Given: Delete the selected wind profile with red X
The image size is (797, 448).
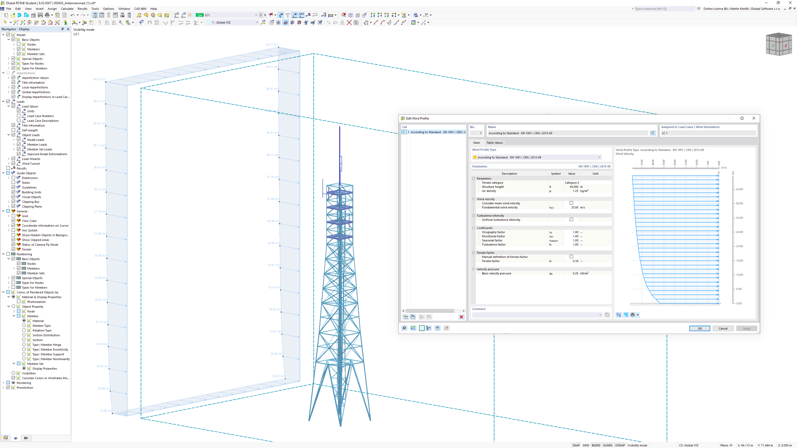Looking at the screenshot, I should 461,317.
